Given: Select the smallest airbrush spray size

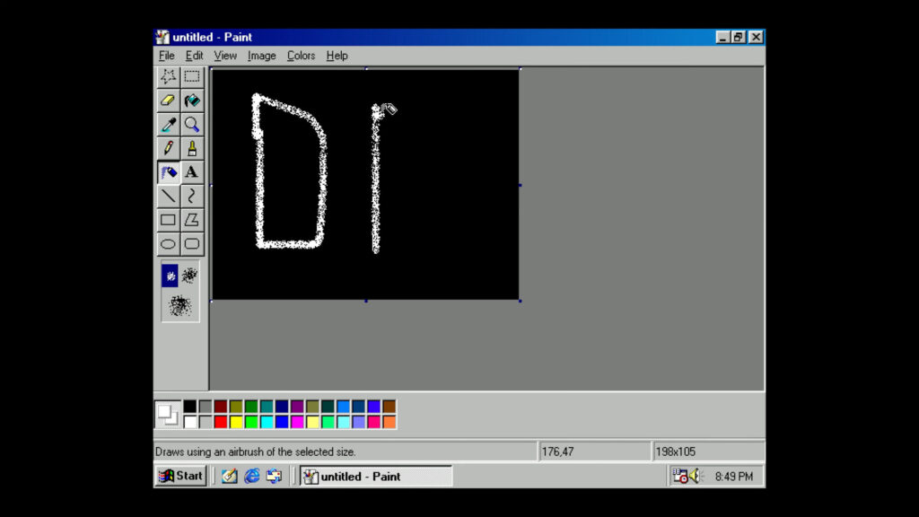Looking at the screenshot, I should pyautogui.click(x=170, y=276).
